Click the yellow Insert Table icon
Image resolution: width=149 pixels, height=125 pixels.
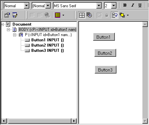pos(58,15)
